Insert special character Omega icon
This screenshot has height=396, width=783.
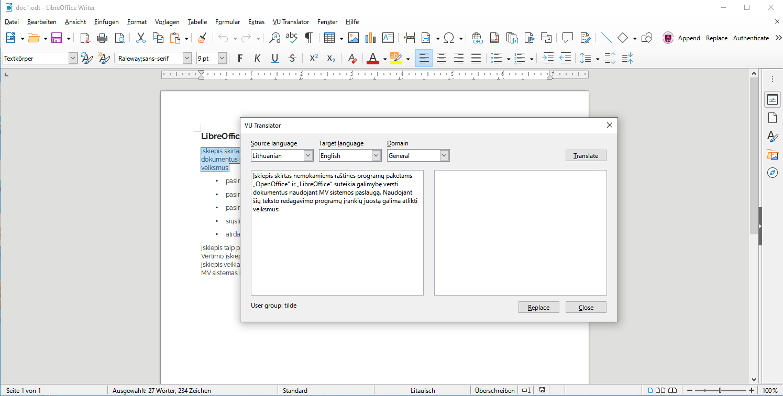click(x=449, y=38)
